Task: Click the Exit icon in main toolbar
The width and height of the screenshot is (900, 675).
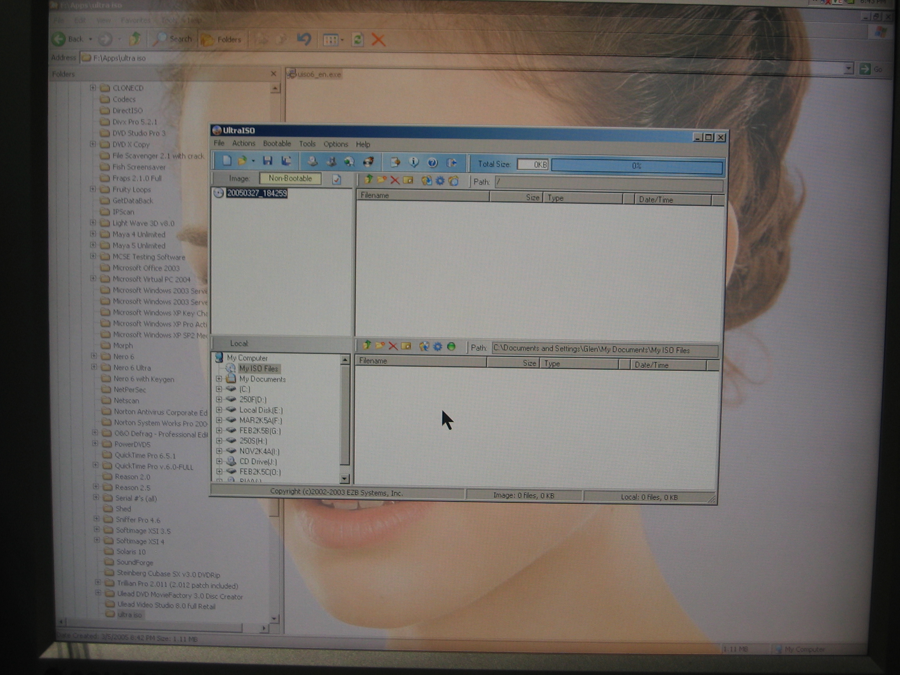Action: click(x=452, y=163)
